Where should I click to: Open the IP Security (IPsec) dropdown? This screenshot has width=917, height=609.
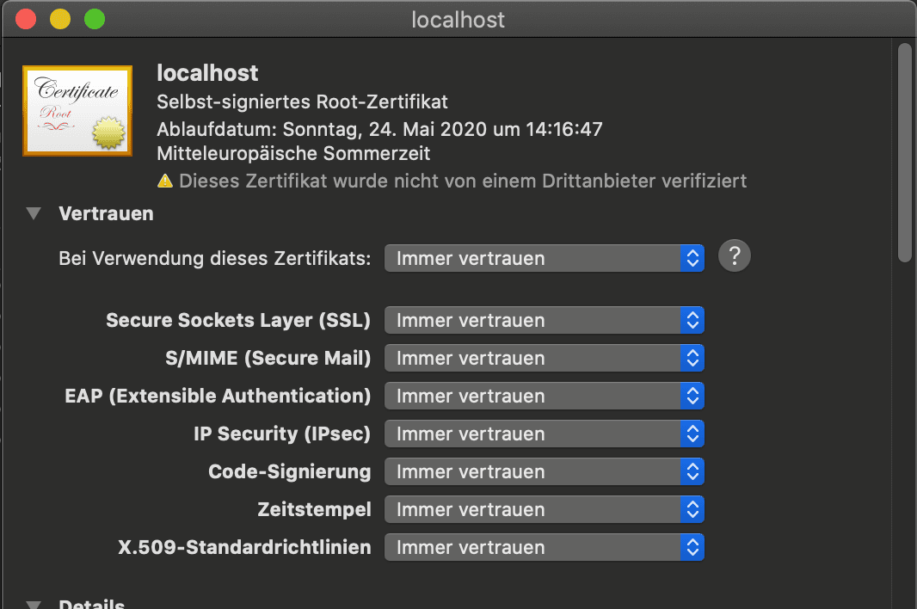pos(544,434)
